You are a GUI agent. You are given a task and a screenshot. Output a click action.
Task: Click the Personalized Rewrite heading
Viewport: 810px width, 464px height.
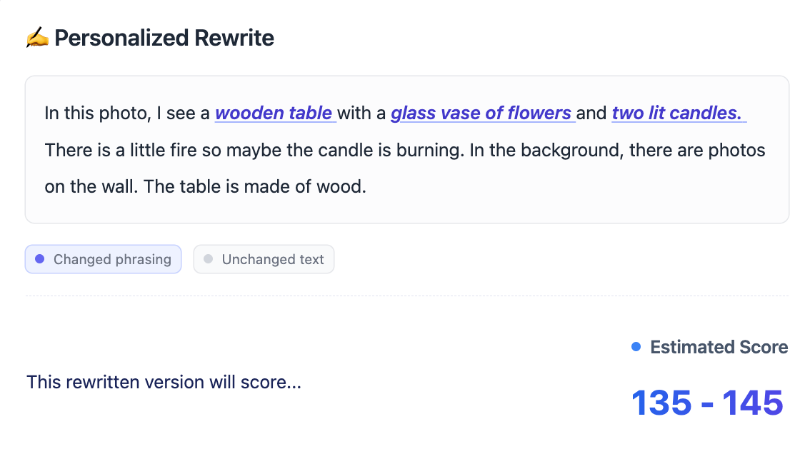[x=164, y=38]
